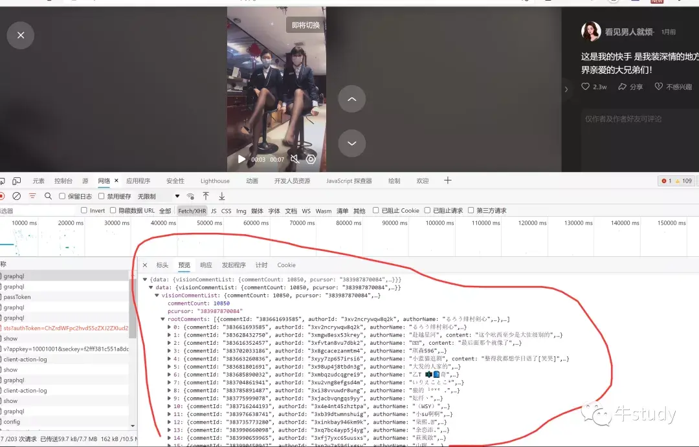Open network search magnifier
Screen dimensions: 699x447
[48, 196]
